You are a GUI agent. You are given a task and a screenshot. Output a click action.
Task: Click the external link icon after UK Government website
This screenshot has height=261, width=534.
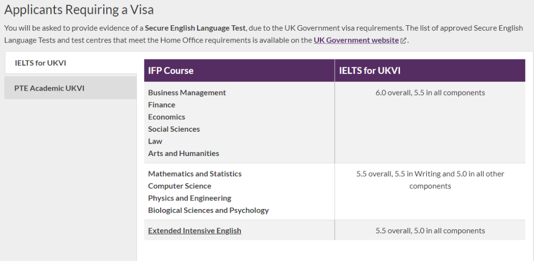[x=403, y=40]
